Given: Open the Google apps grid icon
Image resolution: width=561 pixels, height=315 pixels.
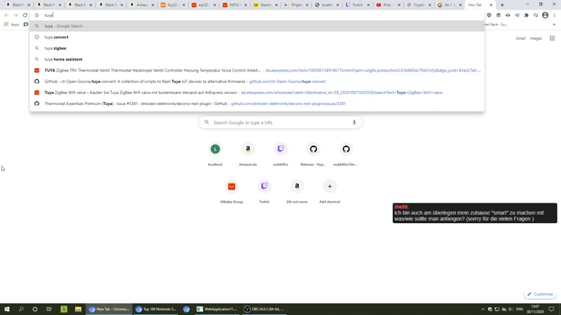Looking at the screenshot, I should pos(552,38).
